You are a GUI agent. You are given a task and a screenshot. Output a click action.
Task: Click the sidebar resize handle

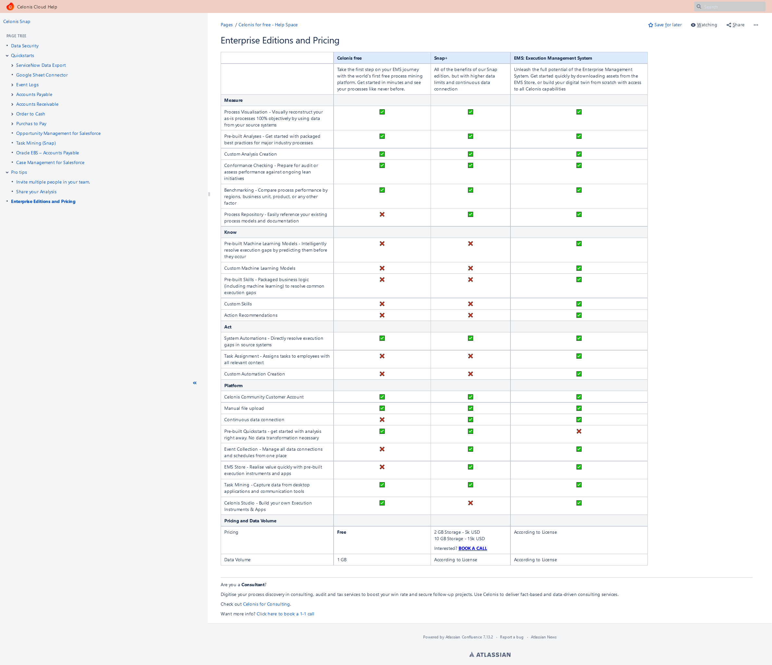(209, 194)
